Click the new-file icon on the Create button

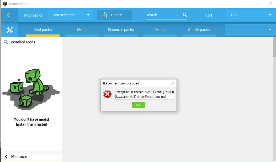click(x=104, y=15)
